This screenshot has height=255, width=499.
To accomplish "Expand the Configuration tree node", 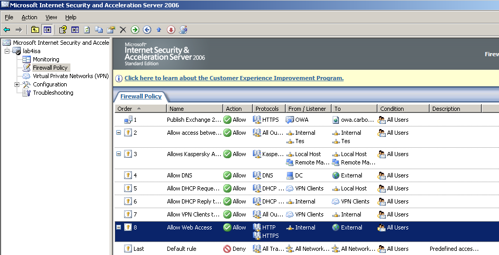I will pos(17,84).
